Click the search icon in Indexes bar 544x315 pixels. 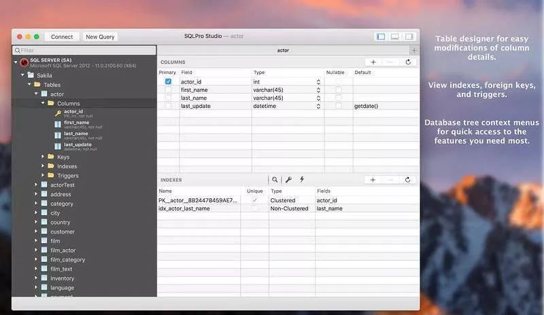pos(275,179)
